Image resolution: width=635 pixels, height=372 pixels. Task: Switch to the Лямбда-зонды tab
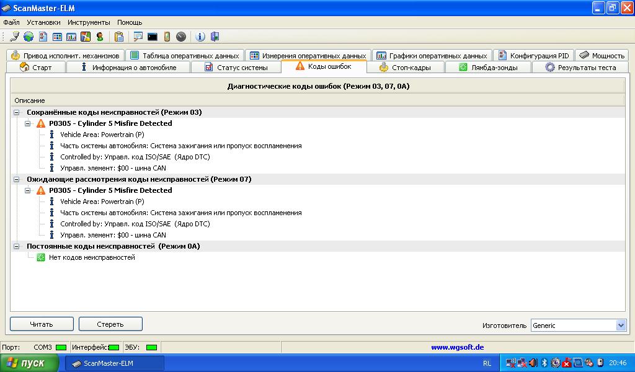[x=488, y=67]
